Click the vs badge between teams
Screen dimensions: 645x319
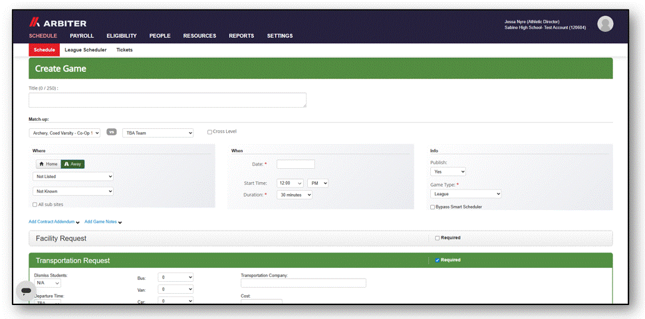tap(112, 132)
